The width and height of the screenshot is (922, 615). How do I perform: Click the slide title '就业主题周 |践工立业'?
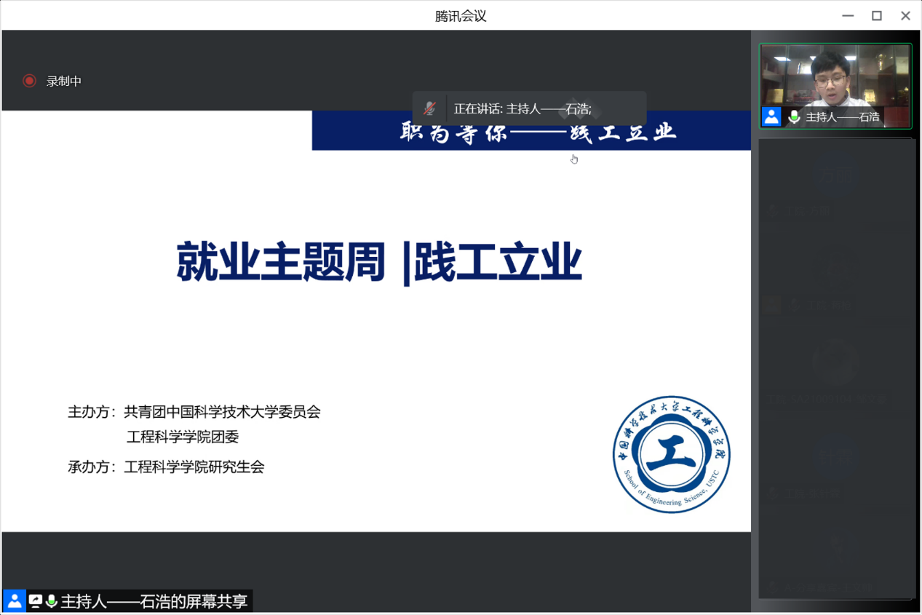click(x=379, y=263)
